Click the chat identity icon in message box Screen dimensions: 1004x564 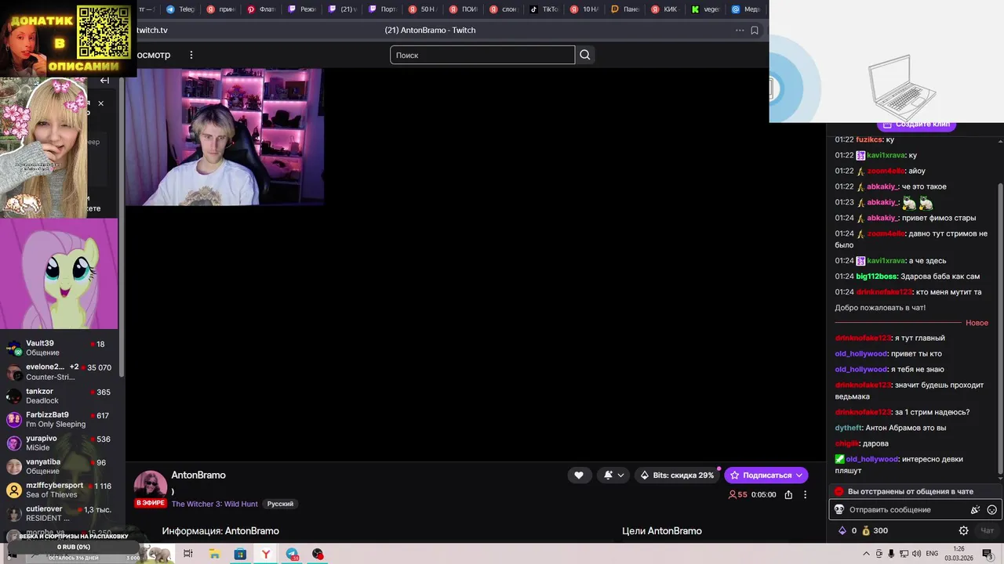point(838,510)
